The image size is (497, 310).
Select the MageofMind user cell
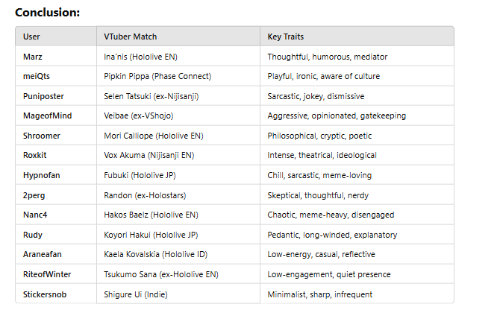(48, 116)
